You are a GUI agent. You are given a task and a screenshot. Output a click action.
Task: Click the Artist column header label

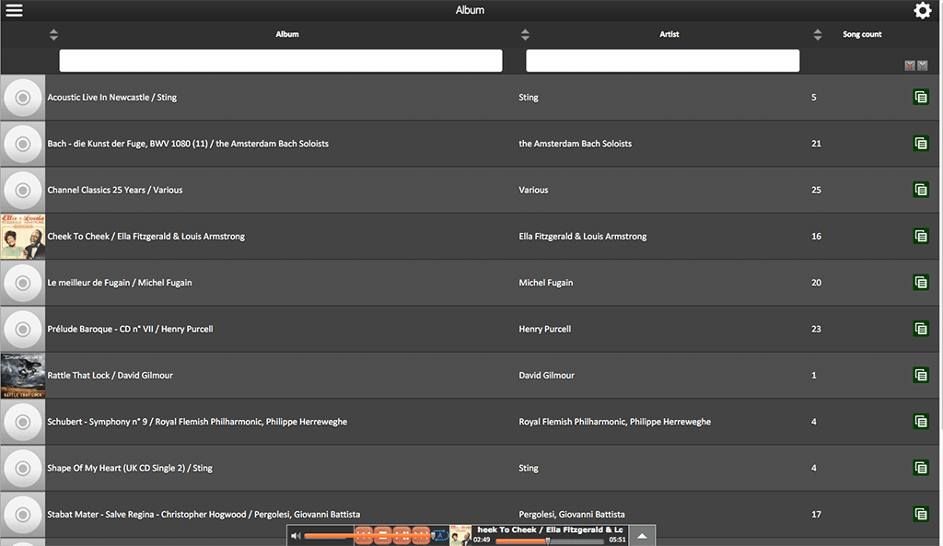669,34
